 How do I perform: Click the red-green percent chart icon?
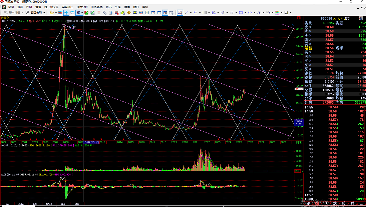86,13
